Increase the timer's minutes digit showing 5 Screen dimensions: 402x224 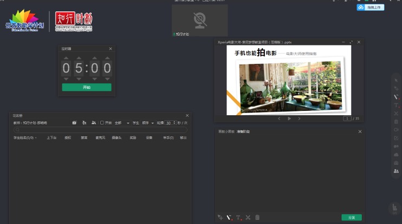click(79, 58)
